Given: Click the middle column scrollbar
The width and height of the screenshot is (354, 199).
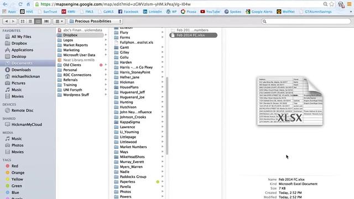Looking at the screenshot, I should [167, 116].
